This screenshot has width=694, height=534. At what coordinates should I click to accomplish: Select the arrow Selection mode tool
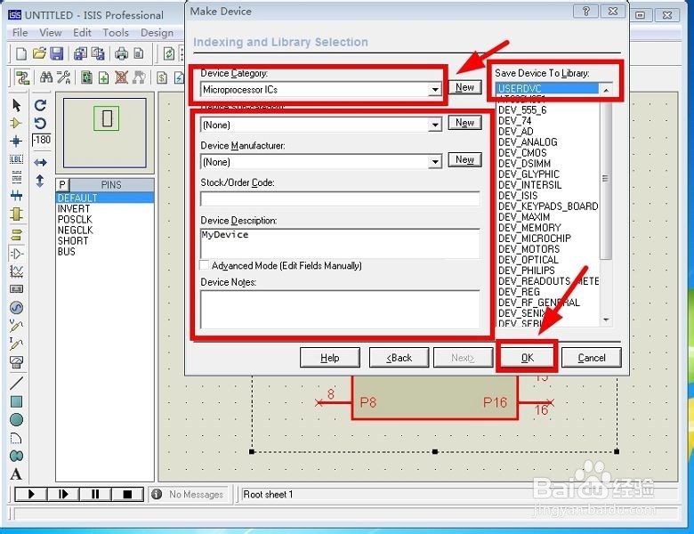coord(16,105)
